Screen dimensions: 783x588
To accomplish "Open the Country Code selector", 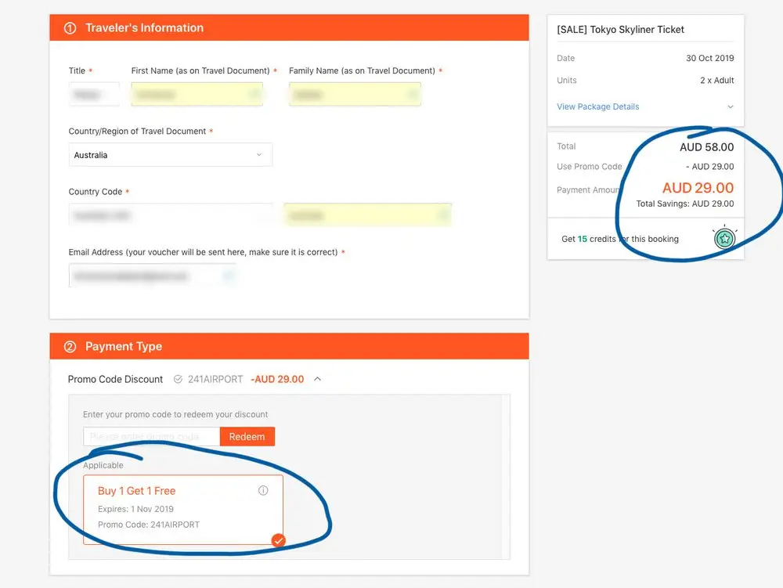I will (170, 215).
